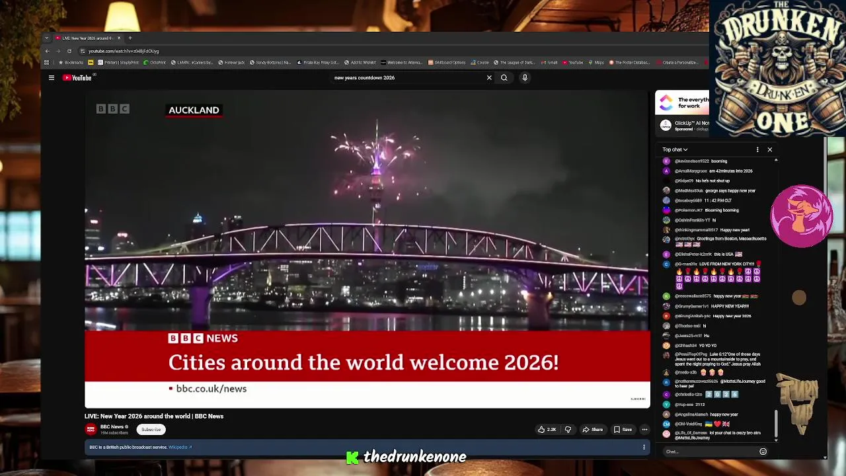Like the video with thumbs up
The image size is (846, 476).
(547, 430)
